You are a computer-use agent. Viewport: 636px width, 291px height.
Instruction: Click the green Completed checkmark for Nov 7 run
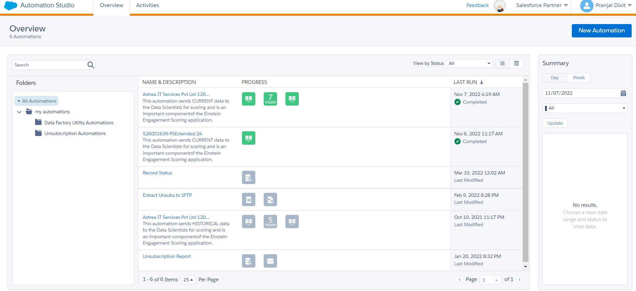click(x=458, y=102)
